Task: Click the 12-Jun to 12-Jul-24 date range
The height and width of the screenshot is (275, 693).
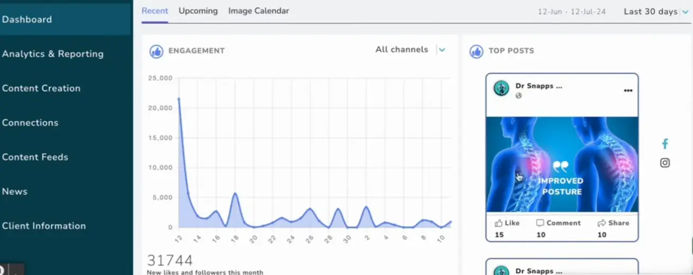Action: click(x=572, y=12)
